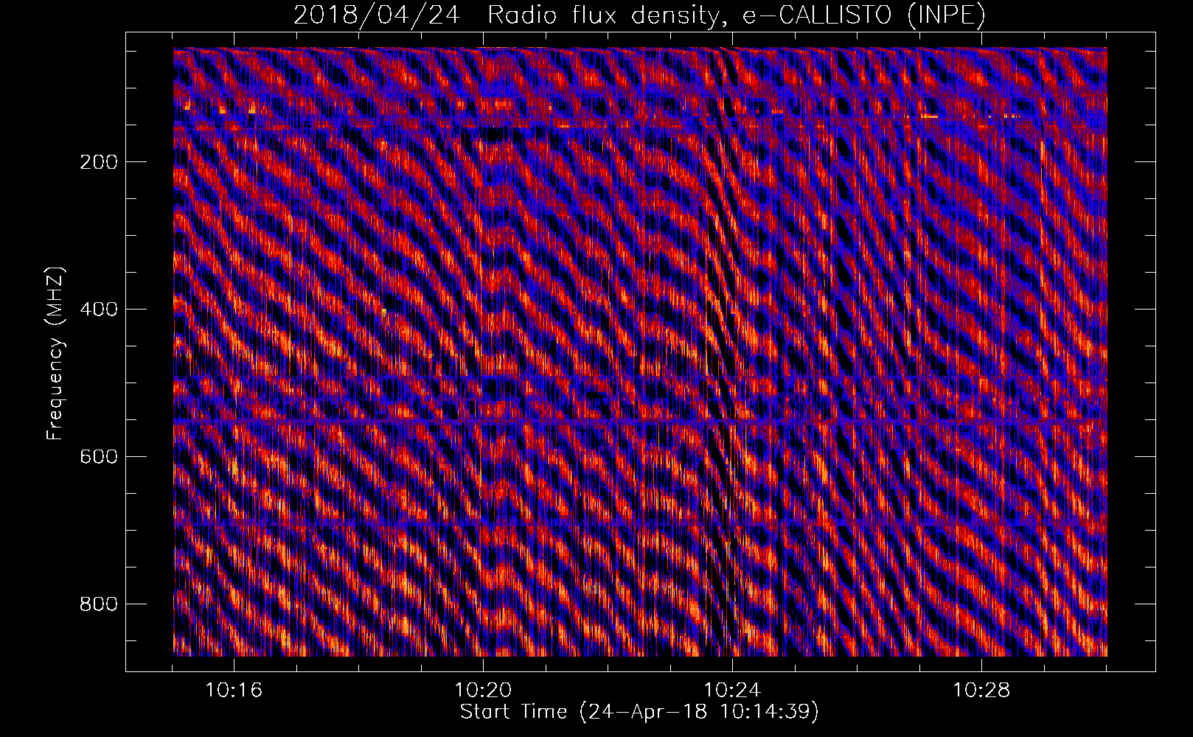Click the 200 frequency tick label

[99, 162]
